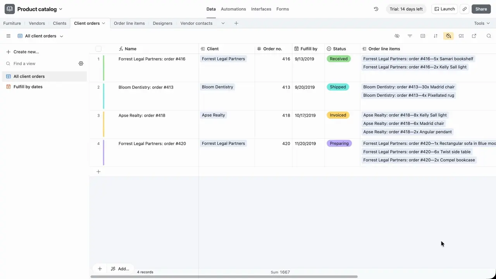Toggle the Fulfill by dates view
This screenshot has height=279, width=496.
click(x=28, y=86)
